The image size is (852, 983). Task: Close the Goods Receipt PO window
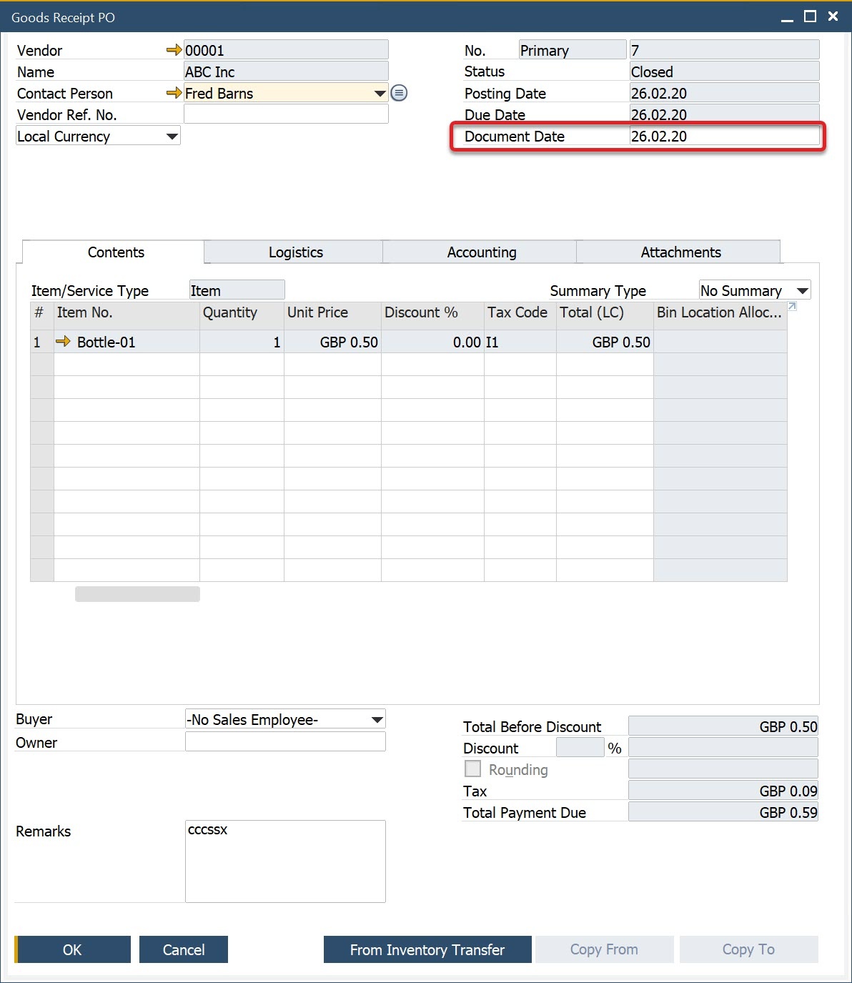tap(833, 16)
